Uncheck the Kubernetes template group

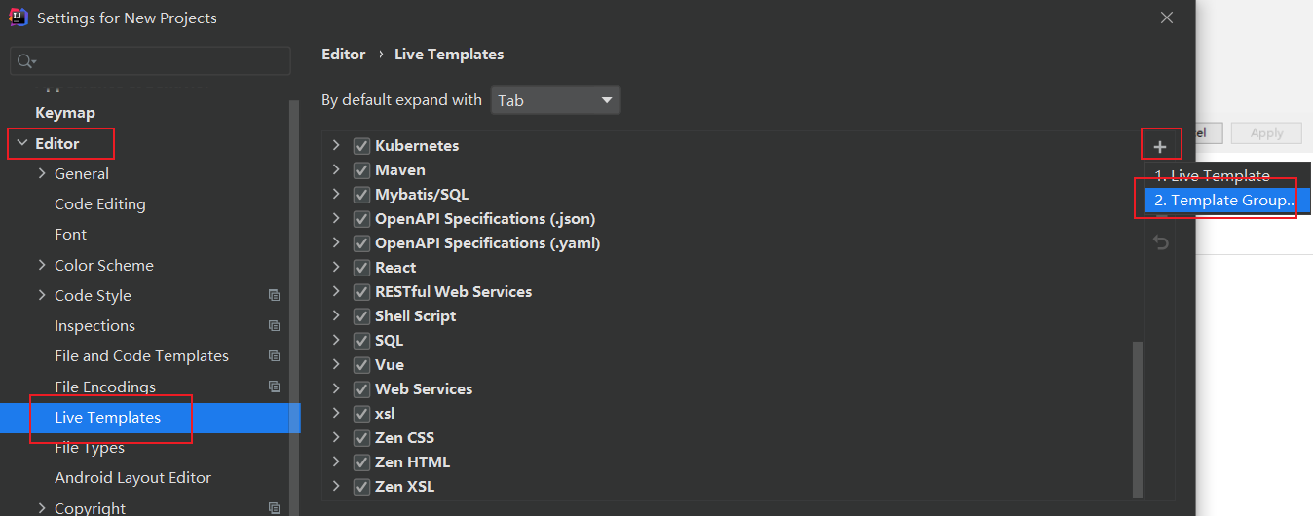pos(361,146)
